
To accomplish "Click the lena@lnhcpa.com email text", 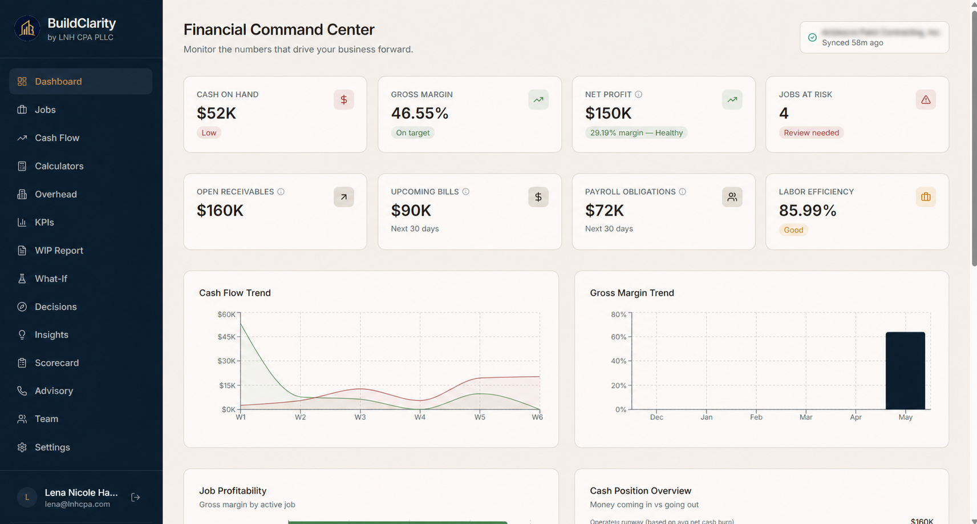I will 78,505.
